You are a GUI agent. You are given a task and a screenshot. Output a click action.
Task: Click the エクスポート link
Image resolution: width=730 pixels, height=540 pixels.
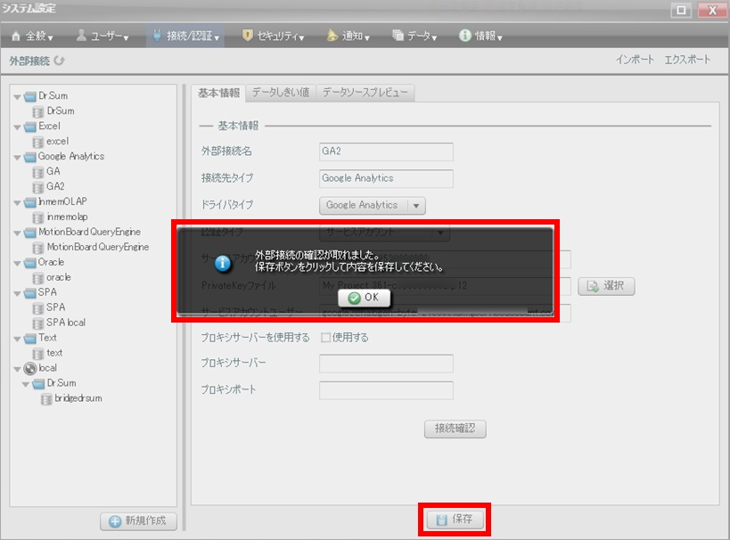[x=687, y=60]
